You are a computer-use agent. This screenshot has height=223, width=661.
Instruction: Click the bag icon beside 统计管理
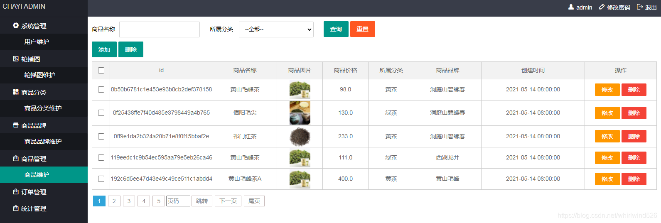pos(16,208)
